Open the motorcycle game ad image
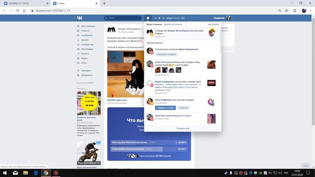Screen dimensions: 315x177 pos(89,153)
